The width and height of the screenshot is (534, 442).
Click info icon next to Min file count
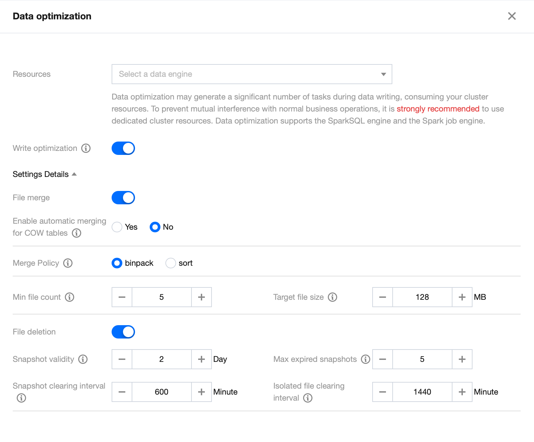click(x=70, y=297)
